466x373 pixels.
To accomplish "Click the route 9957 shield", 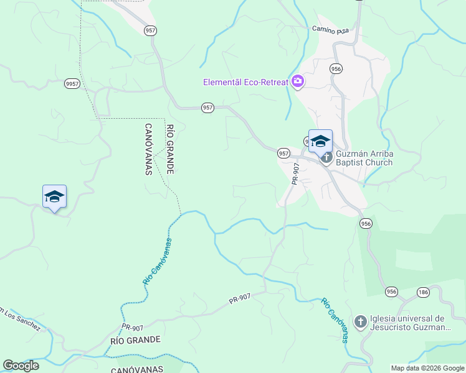I will 72,84.
